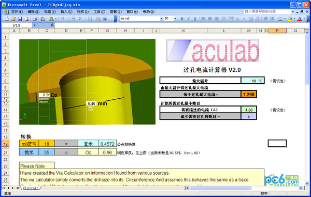The height and width of the screenshot is (197, 311).
Task: Launch the Chart Wizard icon
Action: [x=98, y=19]
